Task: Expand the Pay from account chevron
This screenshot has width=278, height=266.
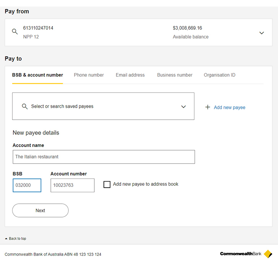Action: click(x=262, y=33)
